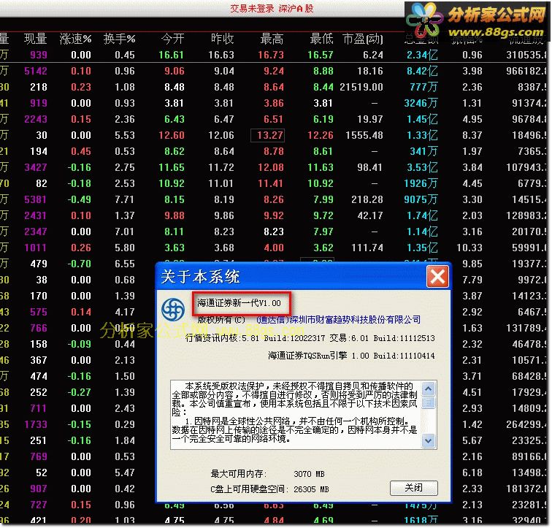Screen dimensions: 552x528
Task: Click the 行情资讯内核 5.81 build line
Action: tap(310, 338)
